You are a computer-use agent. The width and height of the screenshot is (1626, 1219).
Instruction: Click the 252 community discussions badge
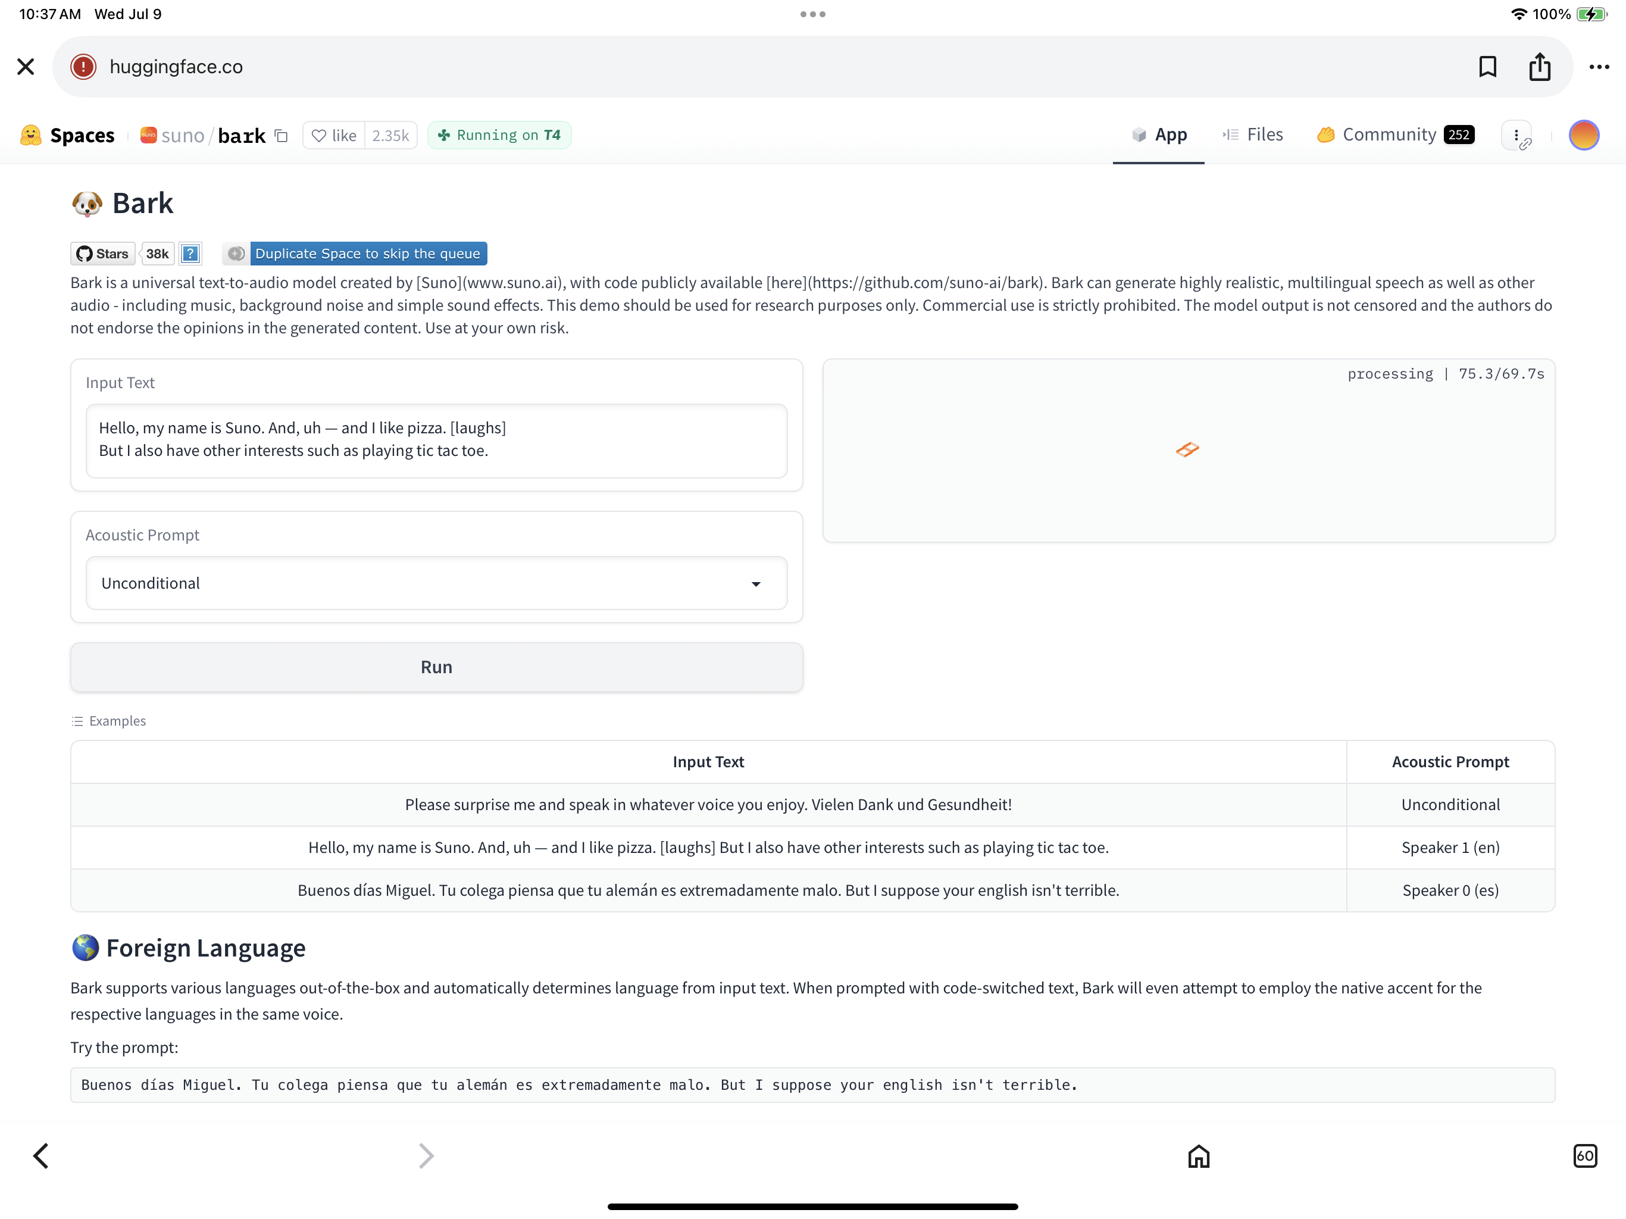coord(1459,135)
